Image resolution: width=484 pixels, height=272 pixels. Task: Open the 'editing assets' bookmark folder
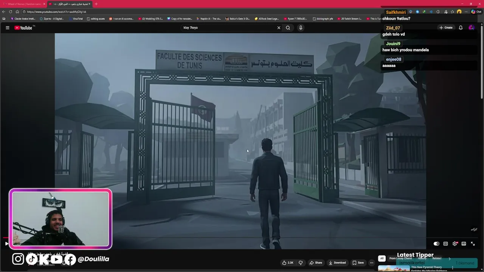[96, 19]
